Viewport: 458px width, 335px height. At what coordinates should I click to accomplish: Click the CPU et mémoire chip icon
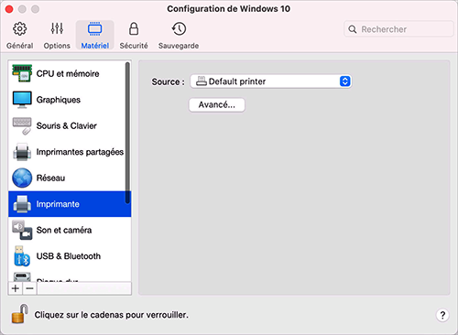pos(22,73)
